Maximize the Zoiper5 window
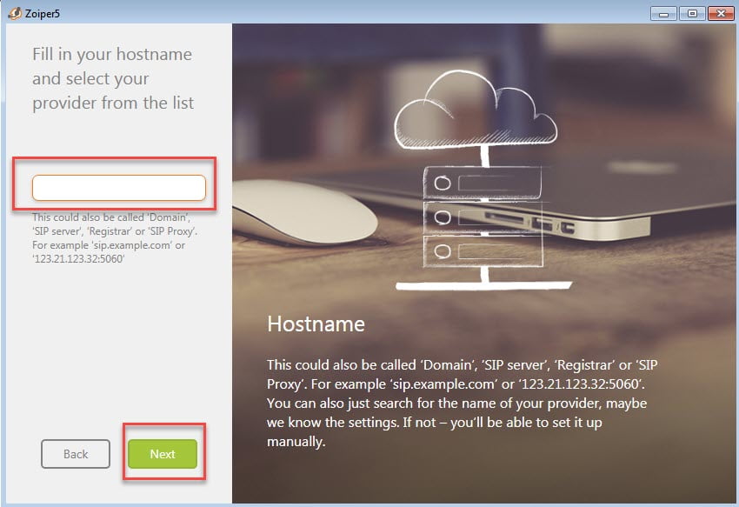The height and width of the screenshot is (507, 739). tap(692, 12)
